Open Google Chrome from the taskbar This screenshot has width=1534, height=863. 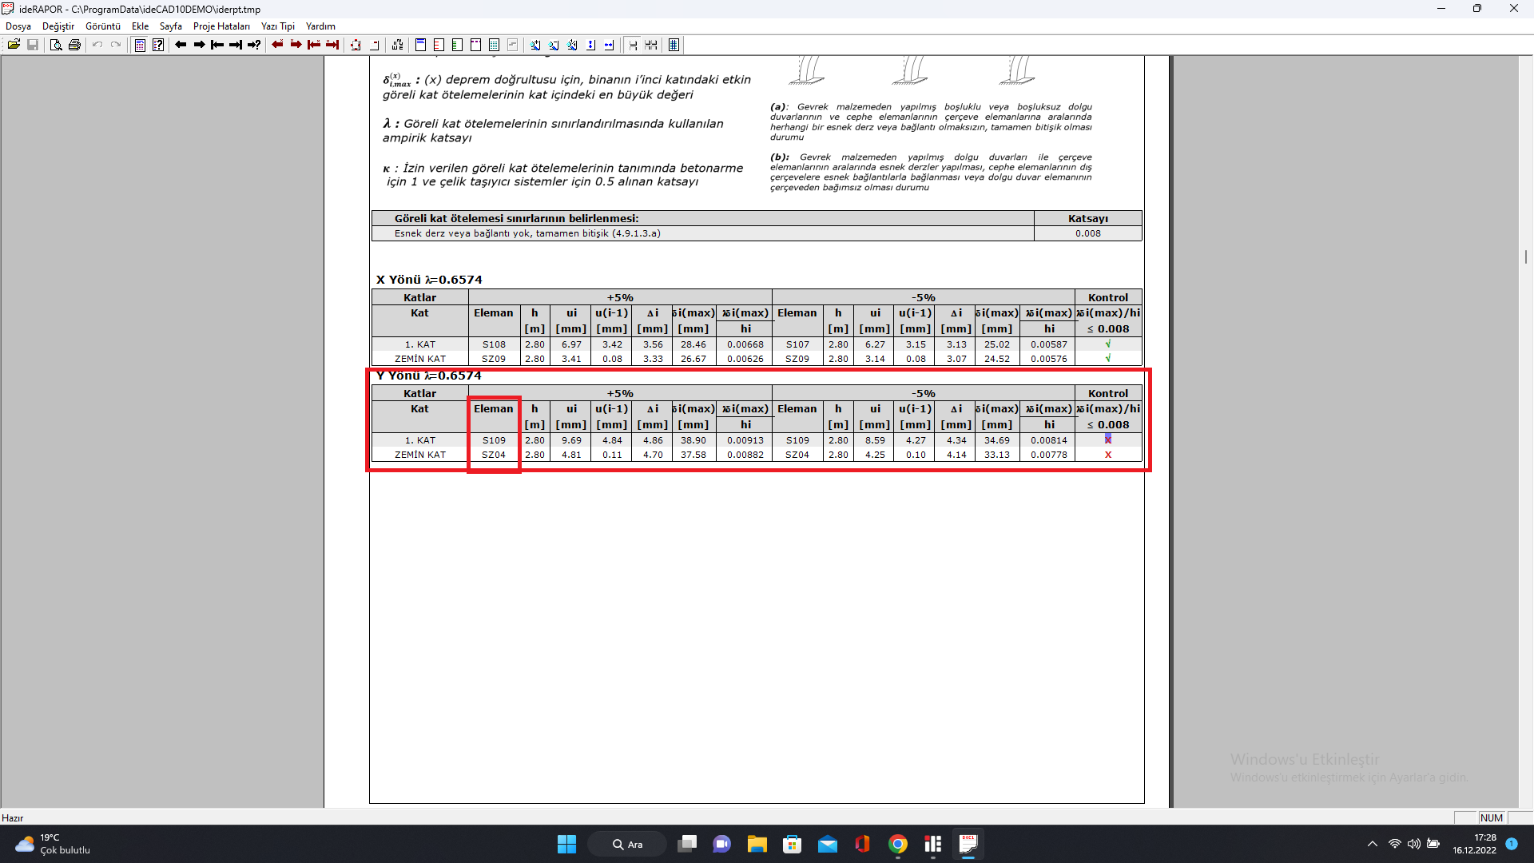pyautogui.click(x=897, y=844)
